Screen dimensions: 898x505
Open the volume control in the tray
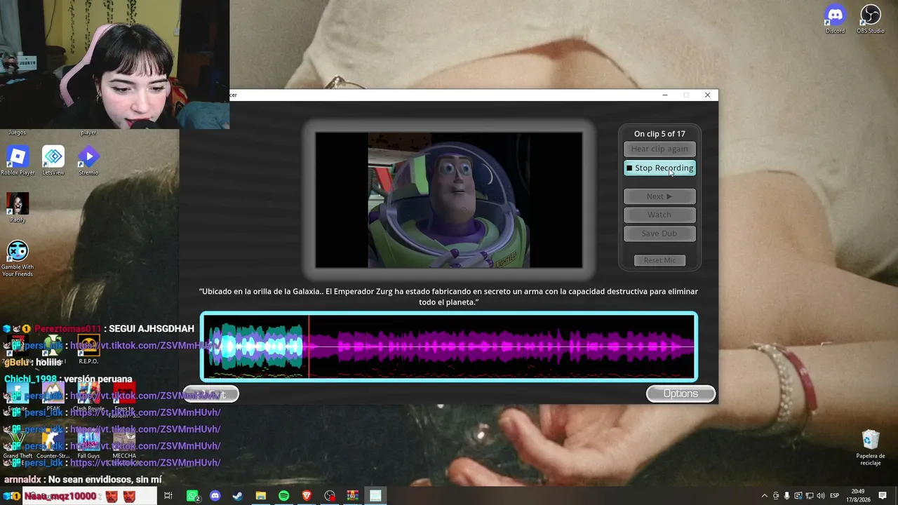pyautogui.click(x=820, y=496)
